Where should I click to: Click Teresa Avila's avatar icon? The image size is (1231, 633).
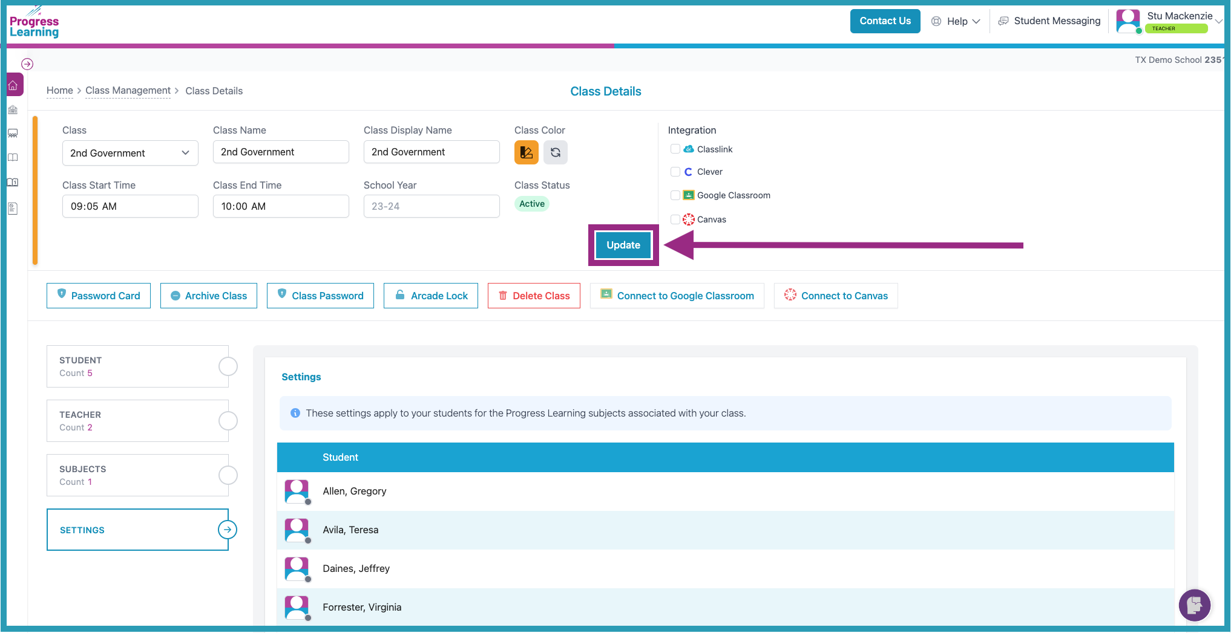(x=297, y=530)
